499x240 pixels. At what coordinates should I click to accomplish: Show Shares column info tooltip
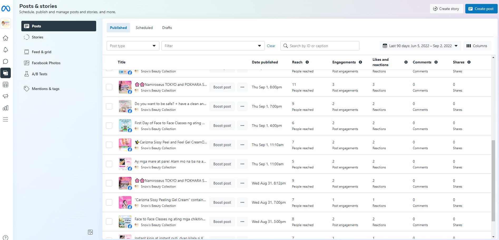coord(469,62)
